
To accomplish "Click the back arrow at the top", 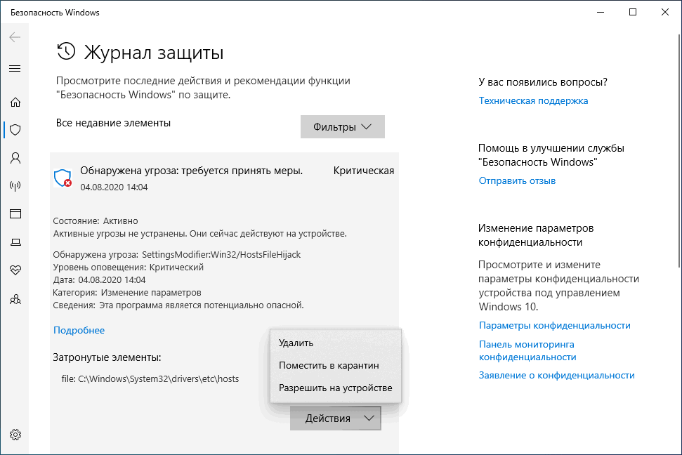I will [15, 38].
